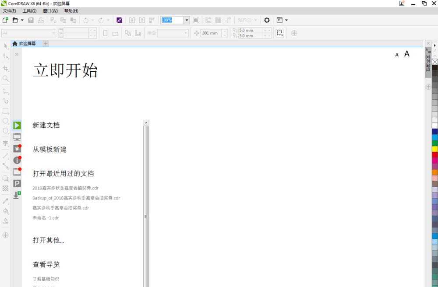Screen dimensions: 438x287
Task: Open the 未命名 -1.cdr recent document
Action: pos(45,218)
